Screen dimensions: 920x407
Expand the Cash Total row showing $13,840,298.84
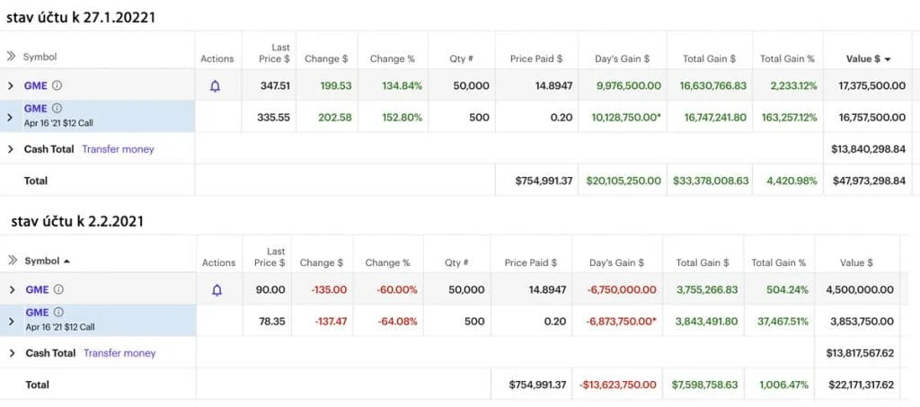pos(11,149)
